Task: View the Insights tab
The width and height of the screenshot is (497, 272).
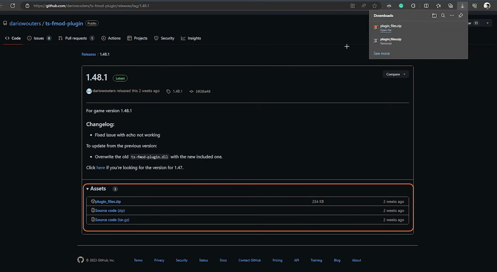Action: [x=191, y=38]
